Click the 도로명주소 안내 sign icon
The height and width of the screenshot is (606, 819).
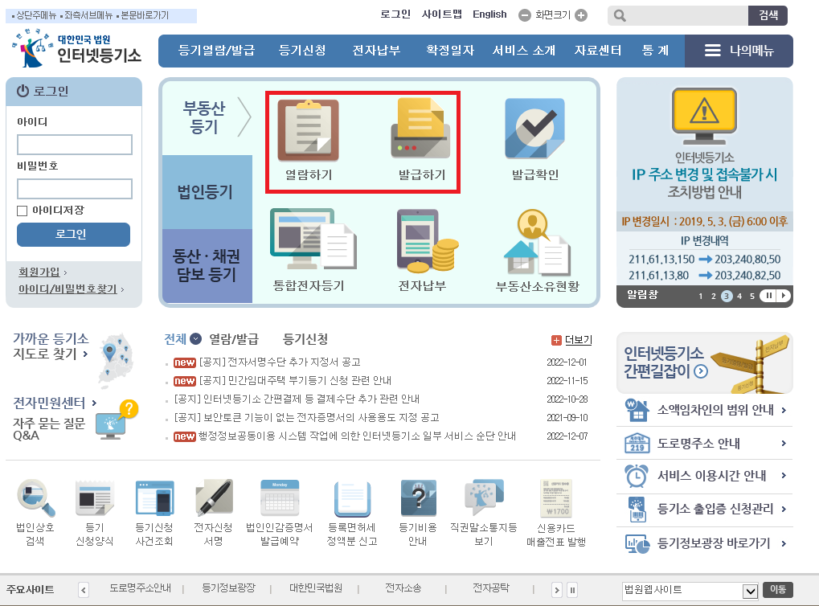[637, 444]
